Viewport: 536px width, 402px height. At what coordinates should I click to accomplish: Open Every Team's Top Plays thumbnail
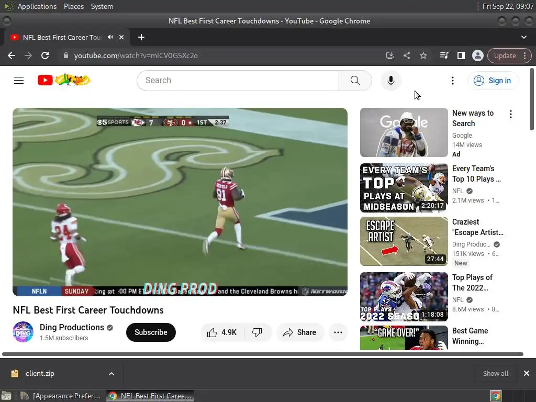404,188
